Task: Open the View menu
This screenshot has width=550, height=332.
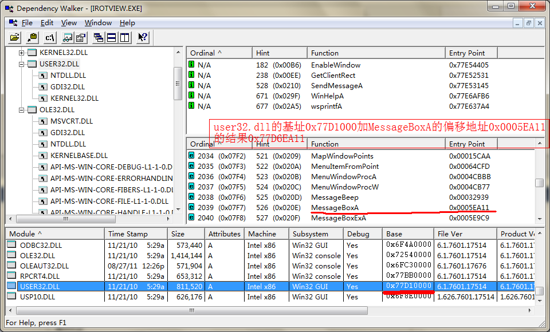Action: coord(69,23)
